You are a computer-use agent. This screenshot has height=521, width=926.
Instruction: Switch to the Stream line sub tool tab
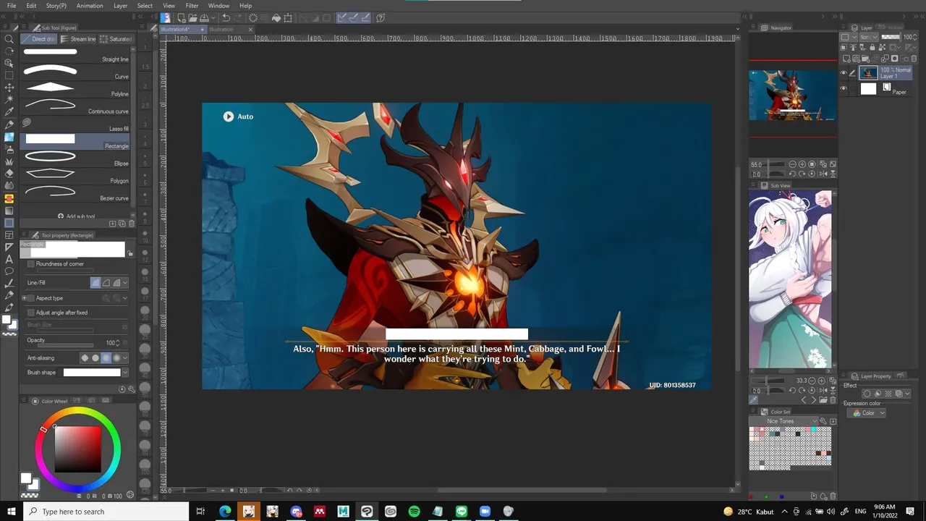78,39
